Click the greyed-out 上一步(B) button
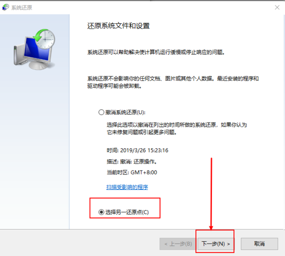This screenshot has width=285, height=256. coord(178,244)
